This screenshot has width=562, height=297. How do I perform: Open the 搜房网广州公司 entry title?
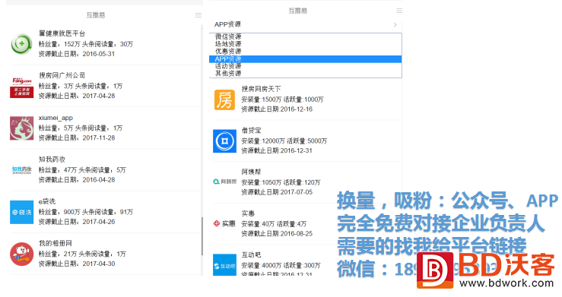62,75
